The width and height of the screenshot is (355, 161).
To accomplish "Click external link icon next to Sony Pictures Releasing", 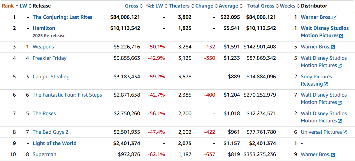I will click(x=326, y=84).
